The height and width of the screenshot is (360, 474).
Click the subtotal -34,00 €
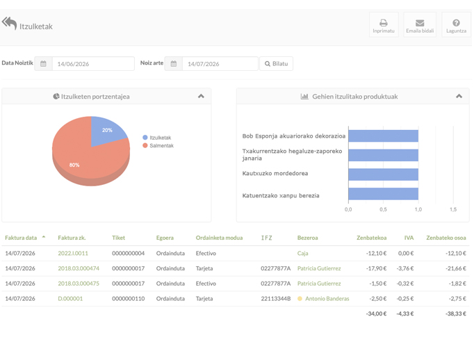coord(376,313)
